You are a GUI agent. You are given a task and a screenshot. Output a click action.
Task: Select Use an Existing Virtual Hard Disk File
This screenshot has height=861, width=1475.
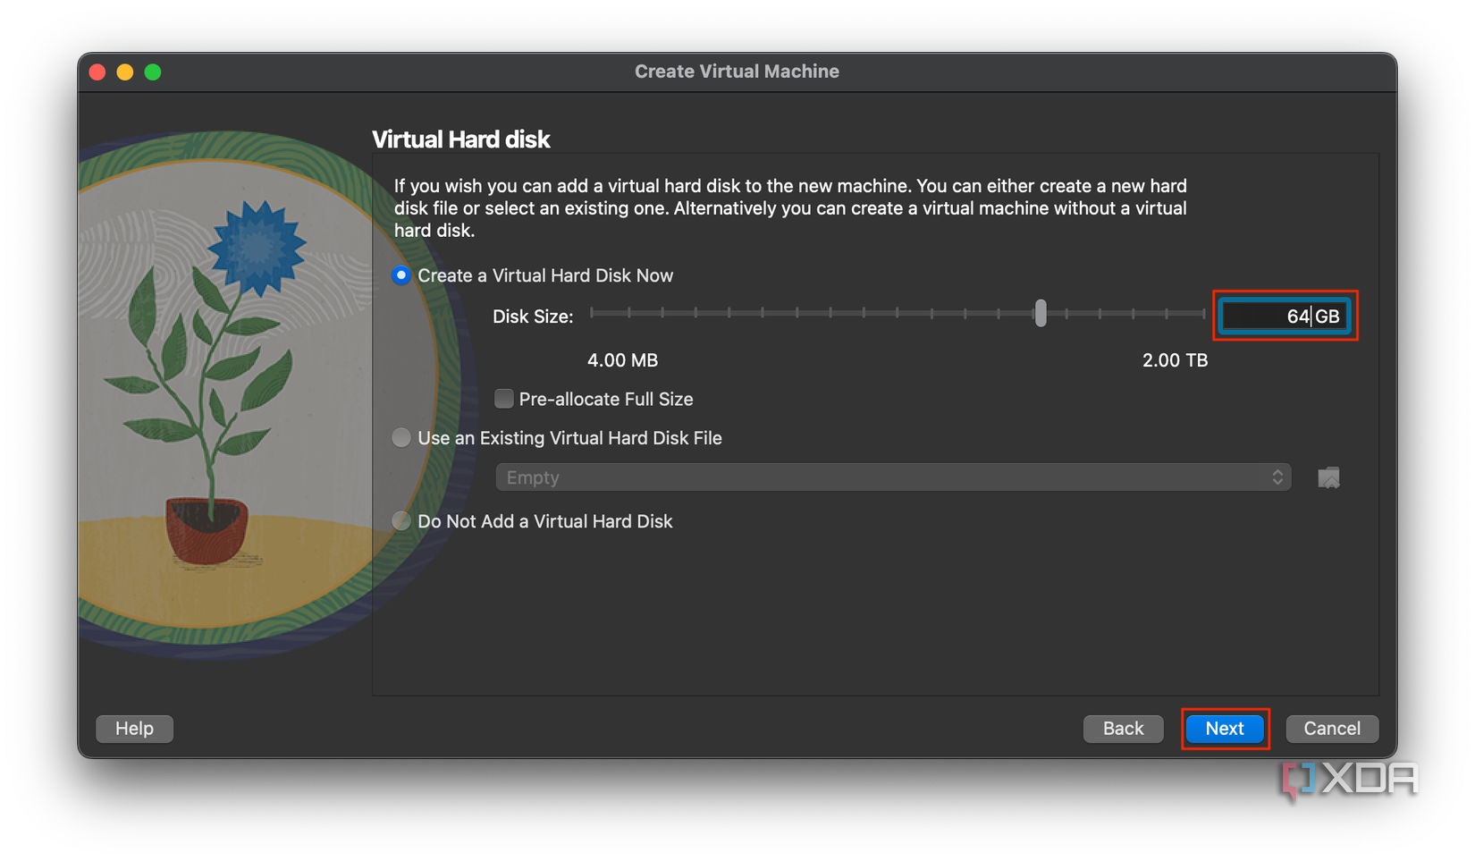tap(401, 438)
